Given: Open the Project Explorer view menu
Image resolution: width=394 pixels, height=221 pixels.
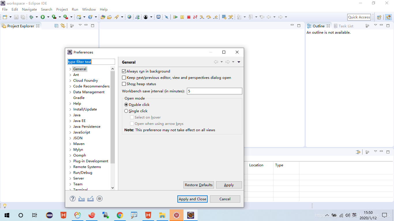Looking at the screenshot, I should pos(80,25).
